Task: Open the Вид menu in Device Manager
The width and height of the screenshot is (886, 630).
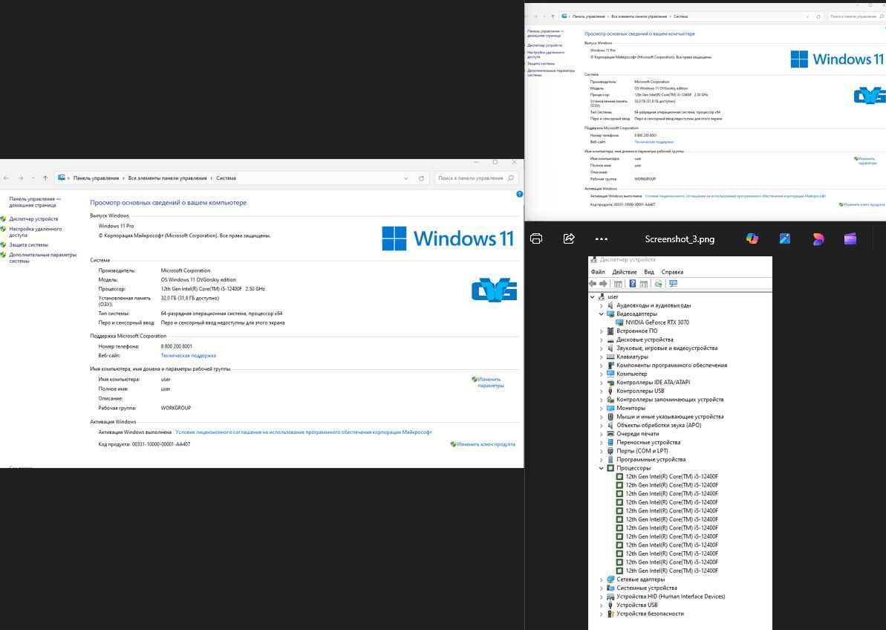Action: (649, 272)
